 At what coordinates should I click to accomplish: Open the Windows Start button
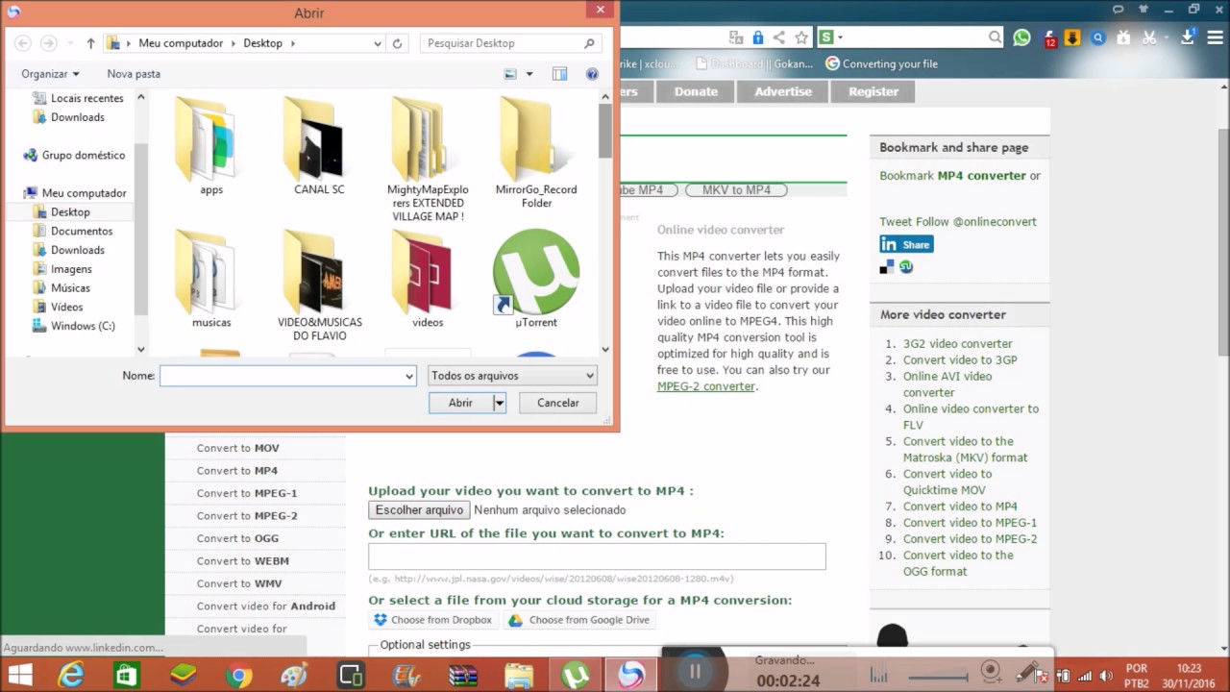[20, 676]
